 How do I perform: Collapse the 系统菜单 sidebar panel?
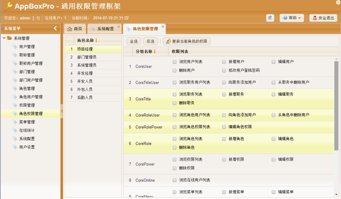click(55, 28)
